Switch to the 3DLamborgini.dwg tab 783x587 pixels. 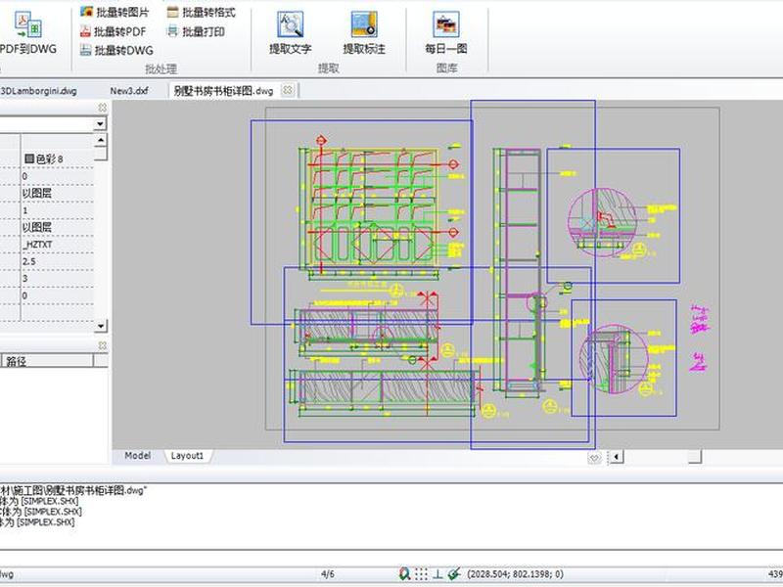38,91
